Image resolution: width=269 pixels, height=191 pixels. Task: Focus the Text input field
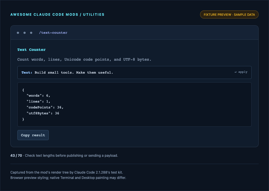point(134,72)
